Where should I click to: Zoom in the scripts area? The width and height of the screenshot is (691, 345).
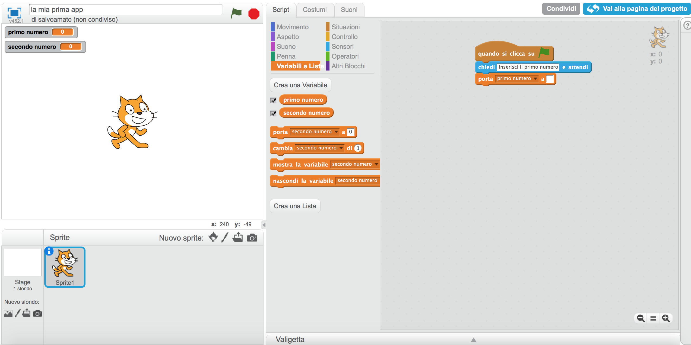[x=666, y=318]
